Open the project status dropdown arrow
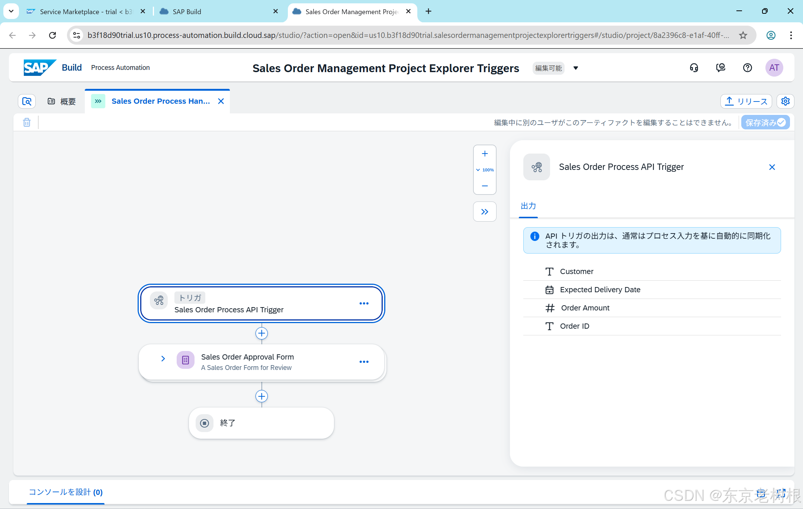The height and width of the screenshot is (509, 803). click(576, 68)
